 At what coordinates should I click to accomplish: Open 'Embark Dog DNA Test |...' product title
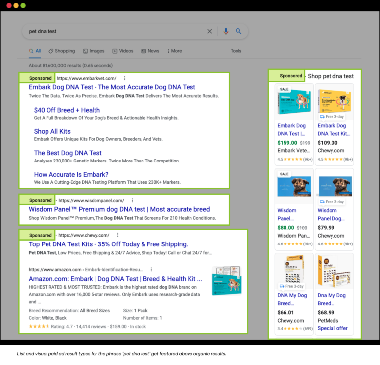pyautogui.click(x=291, y=129)
